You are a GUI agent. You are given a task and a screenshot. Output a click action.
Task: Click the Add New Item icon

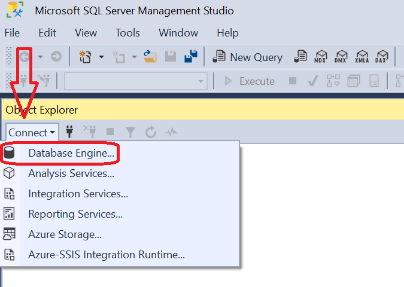[119, 56]
